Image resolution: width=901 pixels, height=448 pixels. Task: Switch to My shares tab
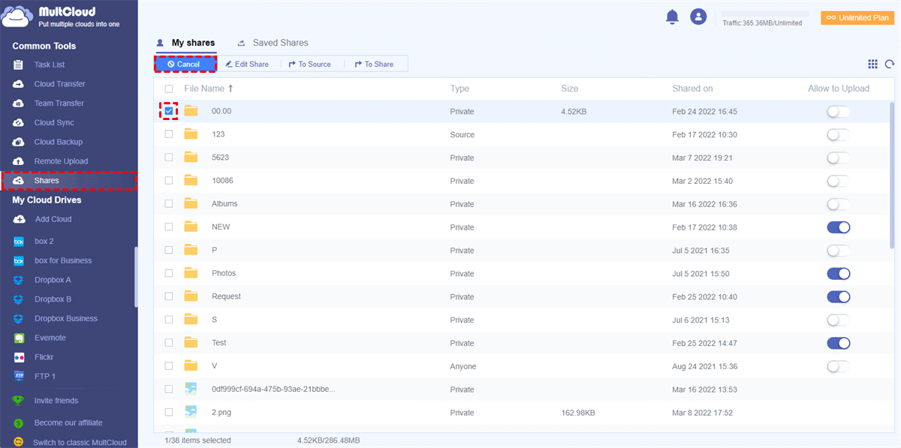(185, 43)
